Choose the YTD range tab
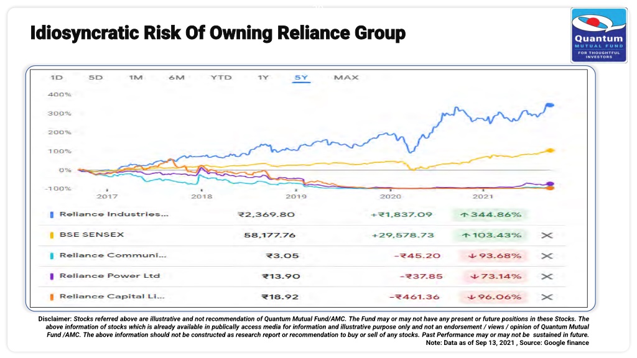Image resolution: width=637 pixels, height=358 pixels. coord(221,78)
